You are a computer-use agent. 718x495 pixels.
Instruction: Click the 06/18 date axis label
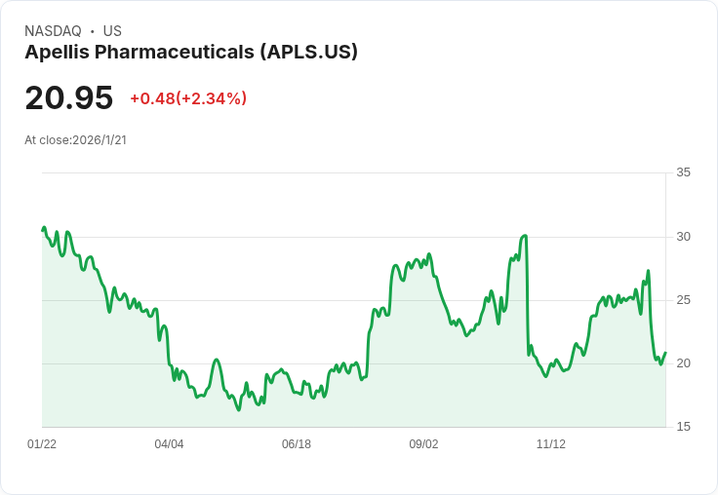297,444
